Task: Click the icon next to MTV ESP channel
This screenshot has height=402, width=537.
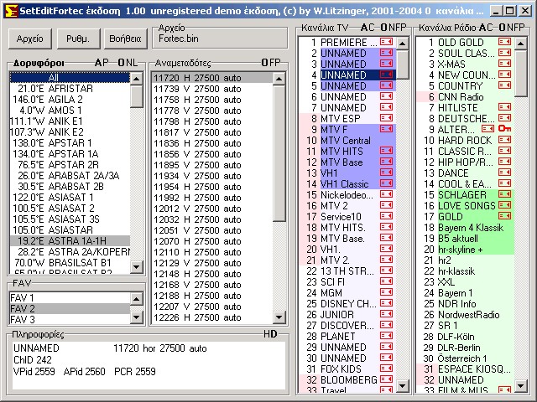Action: pyautogui.click(x=387, y=118)
